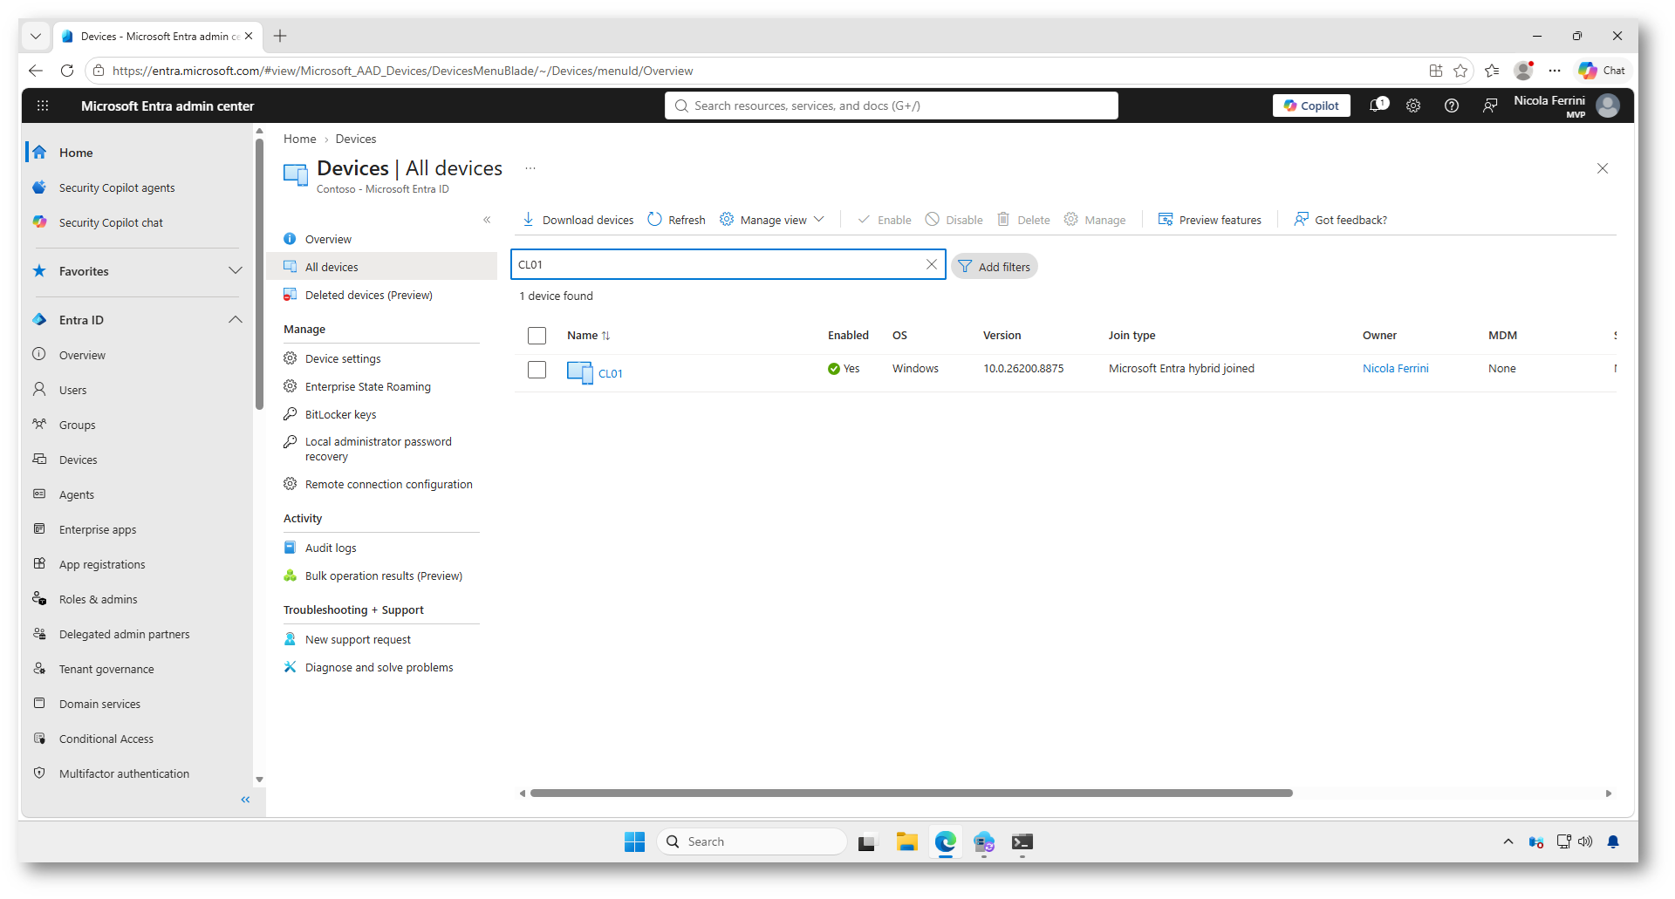Open the CL01 device link
Screen dimensions: 1675x899
611,373
